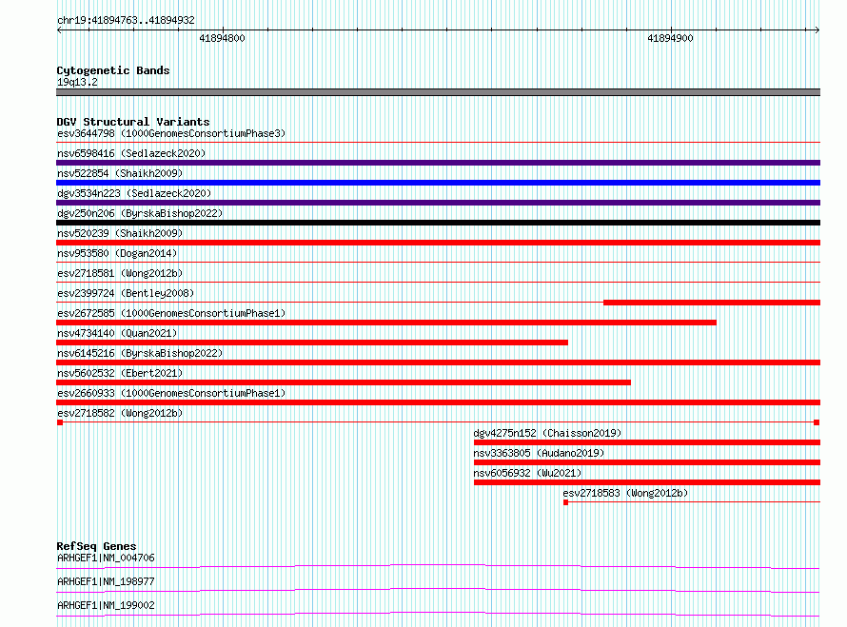This screenshot has height=627, width=847.
Task: Click esv2718582 (Wong2012b) variant label
Action: tap(120, 413)
